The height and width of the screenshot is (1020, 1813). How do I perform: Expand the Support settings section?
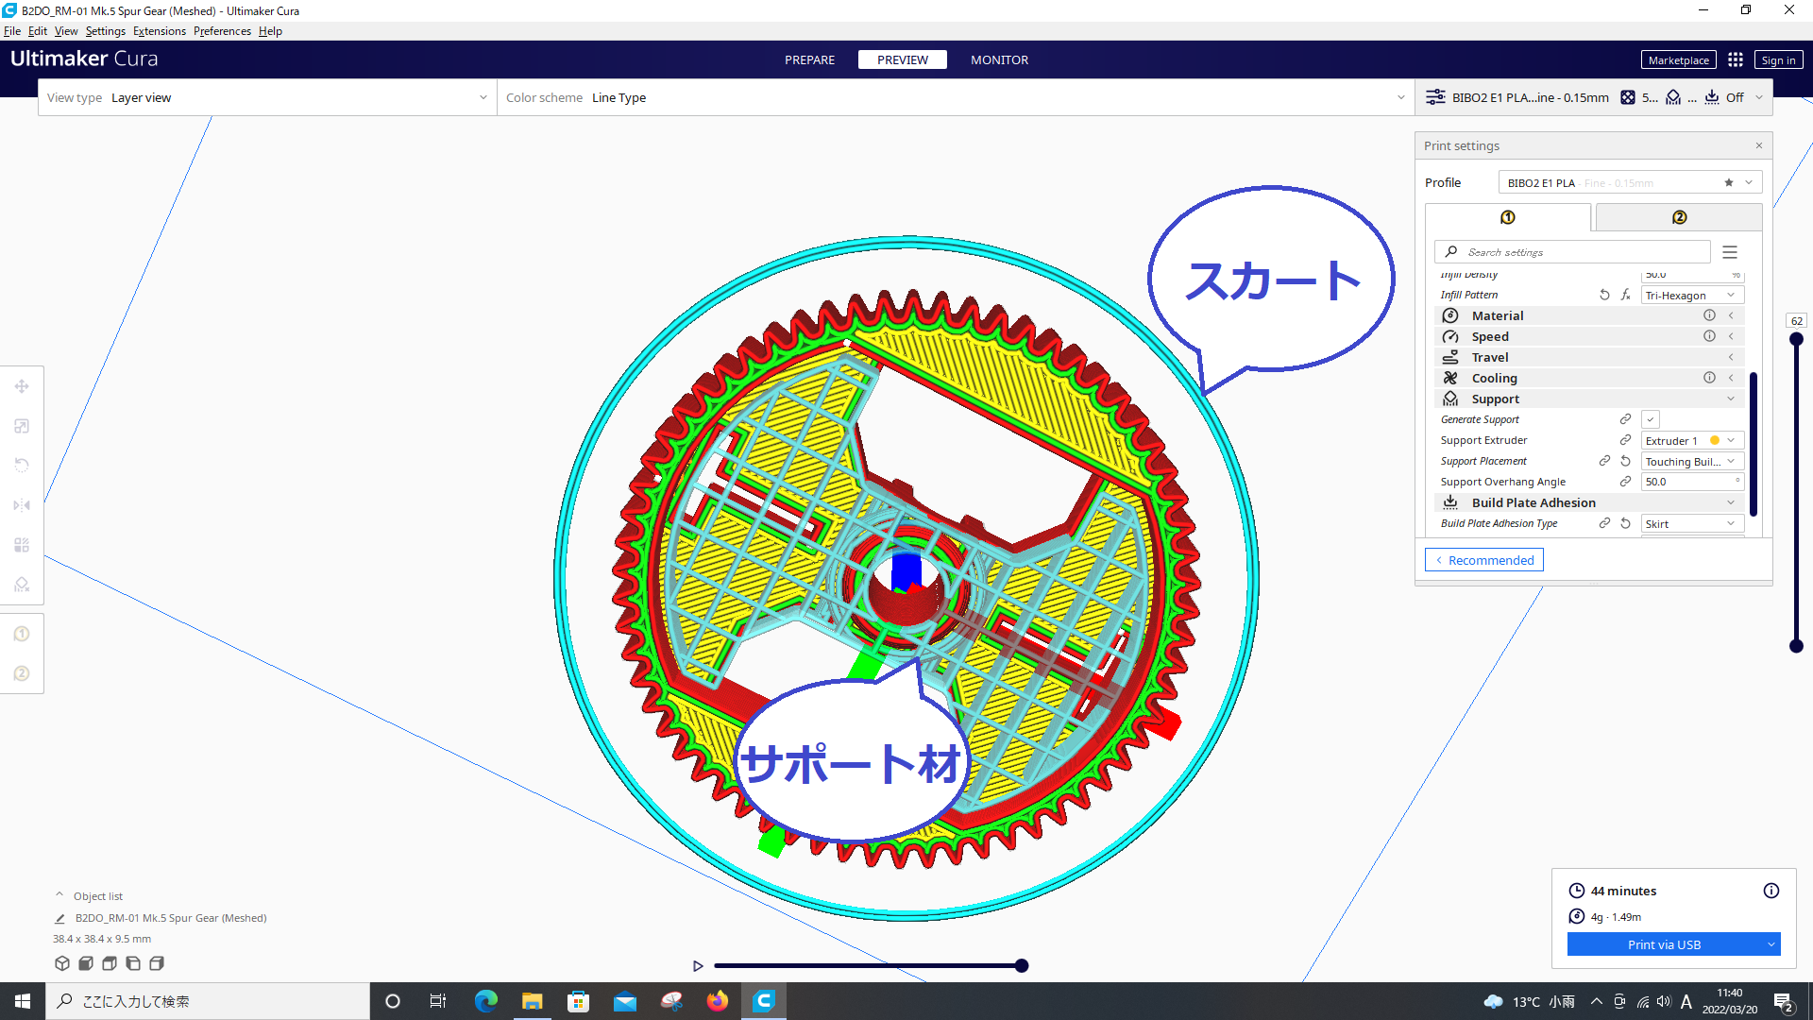click(x=1731, y=398)
